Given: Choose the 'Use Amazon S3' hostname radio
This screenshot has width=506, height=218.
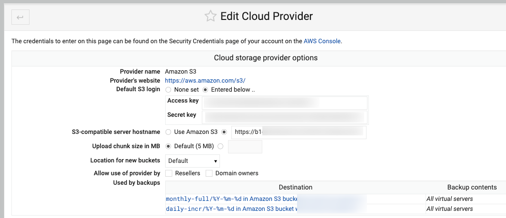Looking at the screenshot, I should point(168,132).
